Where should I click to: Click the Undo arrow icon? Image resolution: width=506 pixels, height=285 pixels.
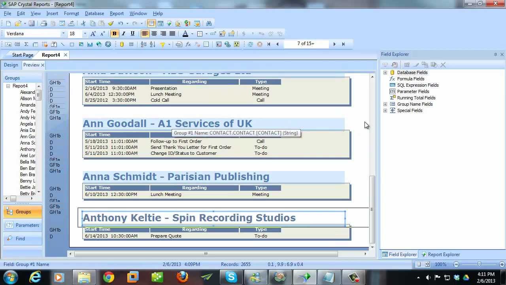(121, 23)
